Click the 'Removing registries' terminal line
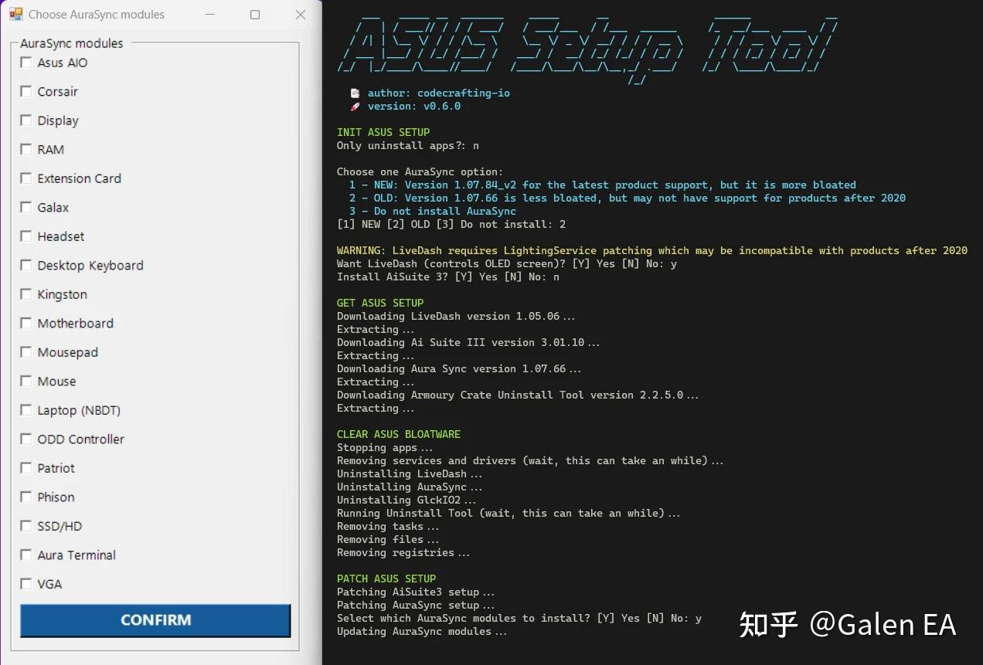Image resolution: width=983 pixels, height=665 pixels. pyautogui.click(x=403, y=552)
